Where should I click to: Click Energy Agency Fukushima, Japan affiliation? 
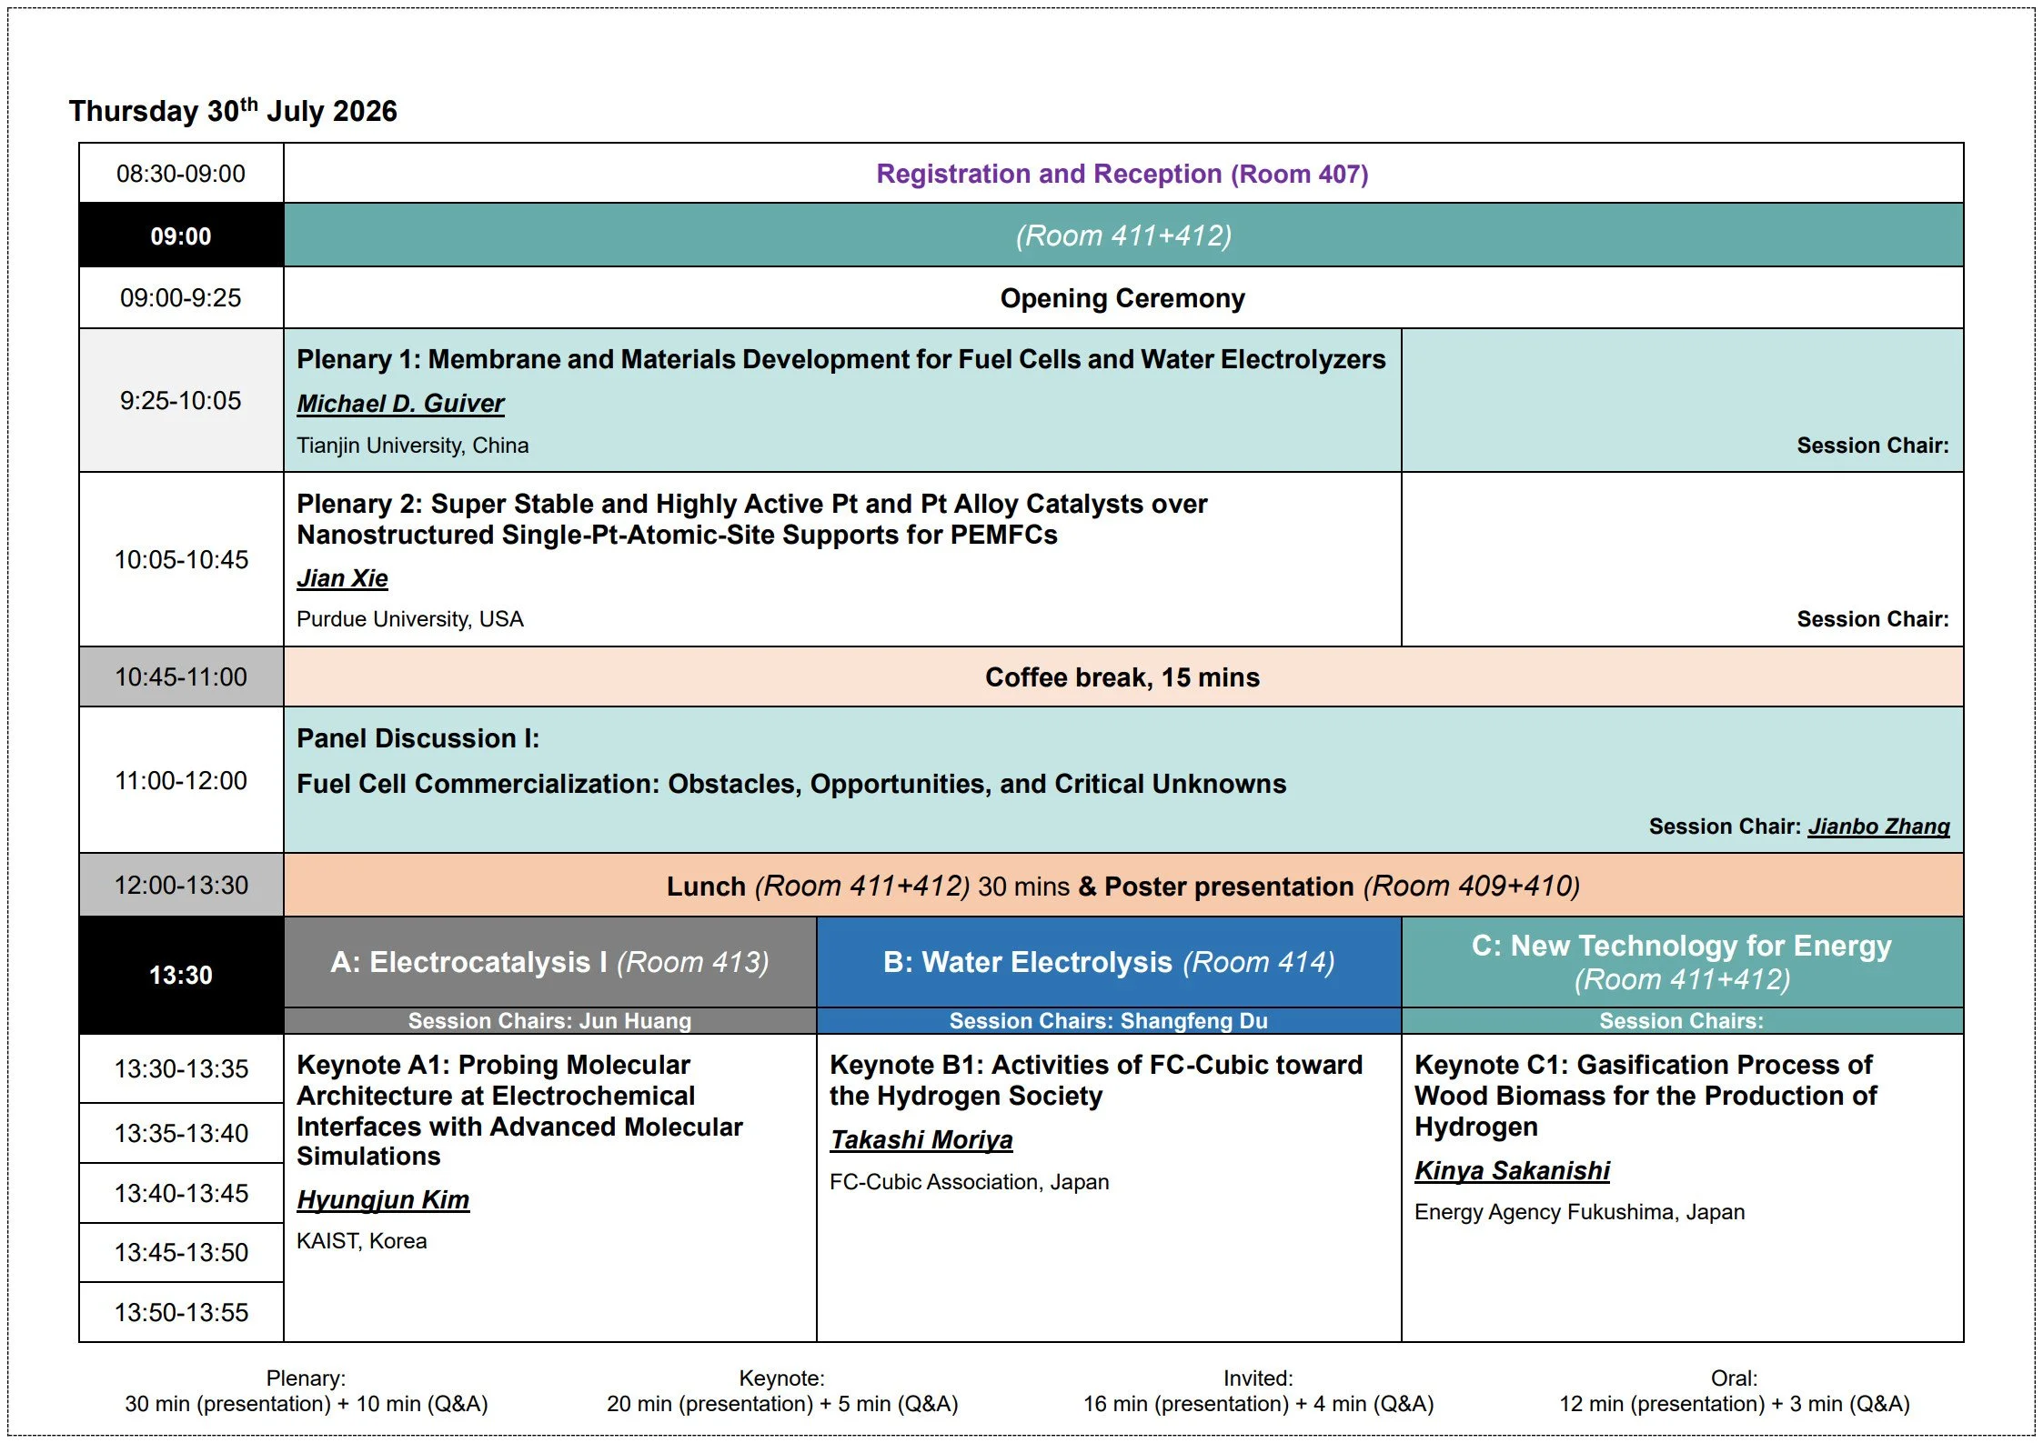tap(1580, 1212)
